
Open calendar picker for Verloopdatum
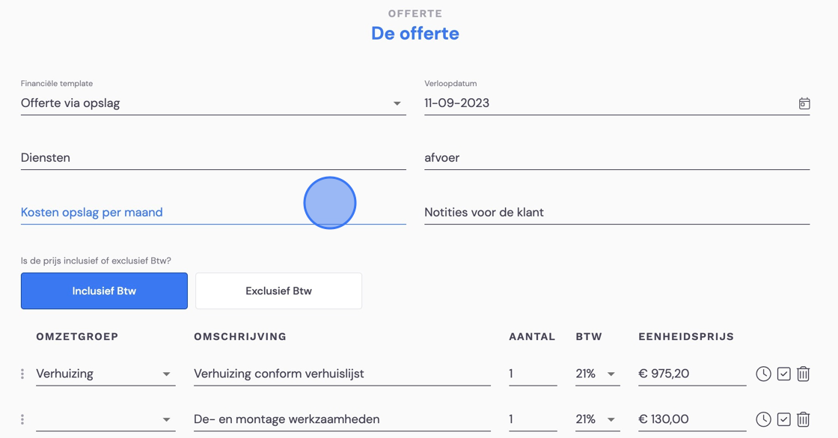pyautogui.click(x=804, y=103)
